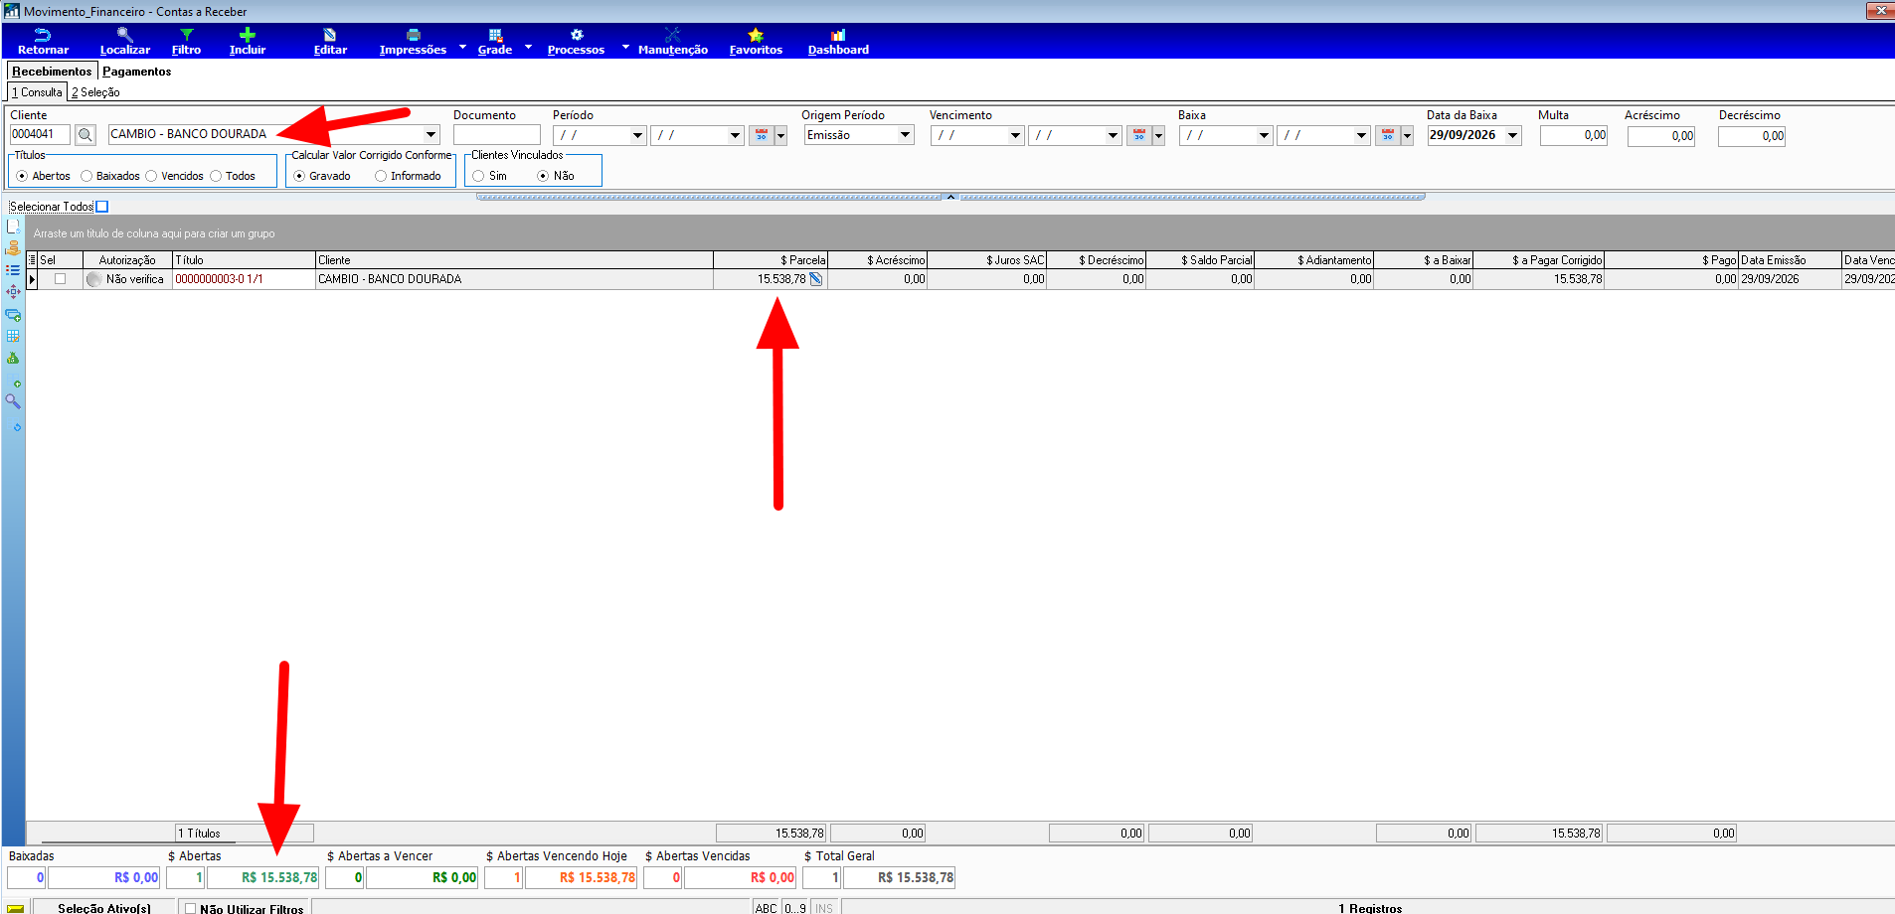The image size is (1895, 914).
Task: Open the Origem Período Emissão dropdown
Action: pyautogui.click(x=905, y=135)
